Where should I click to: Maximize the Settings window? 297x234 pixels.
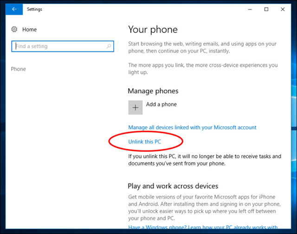tap(266, 9)
